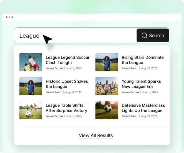Open Historic Upset Shakes the League article
184x153 pixels.
[x=67, y=84]
